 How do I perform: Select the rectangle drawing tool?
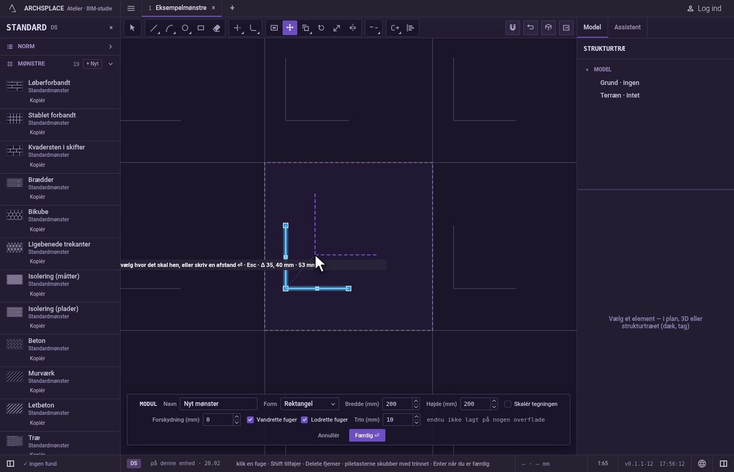click(x=201, y=28)
